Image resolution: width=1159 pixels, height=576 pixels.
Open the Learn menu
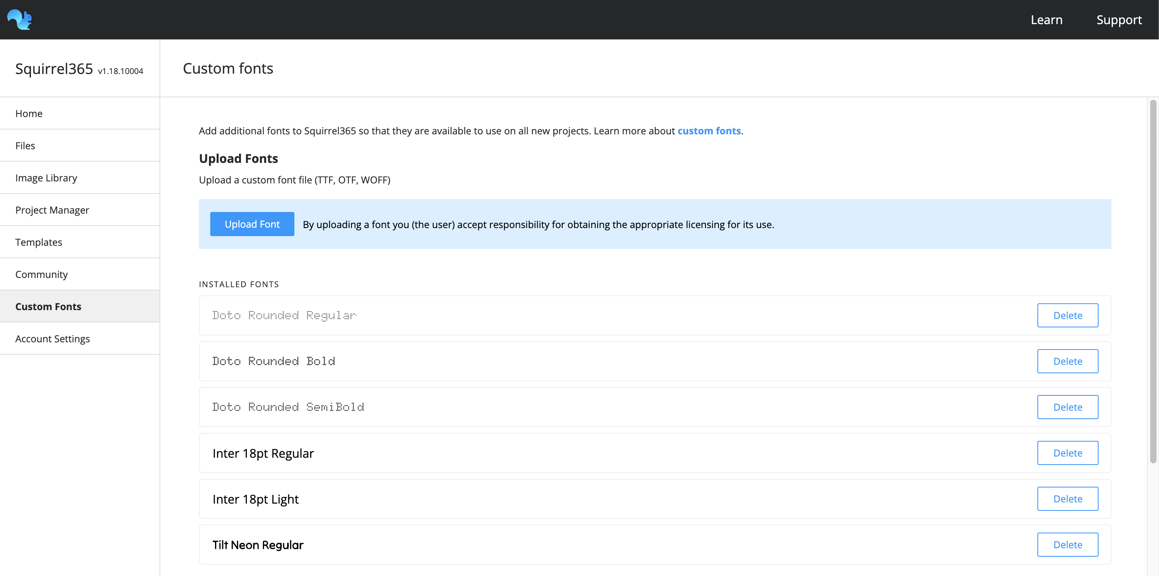pos(1046,19)
